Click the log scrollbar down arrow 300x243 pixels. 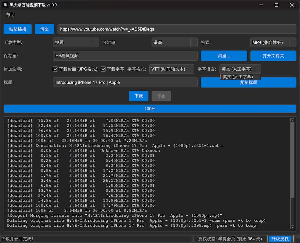[292, 227]
